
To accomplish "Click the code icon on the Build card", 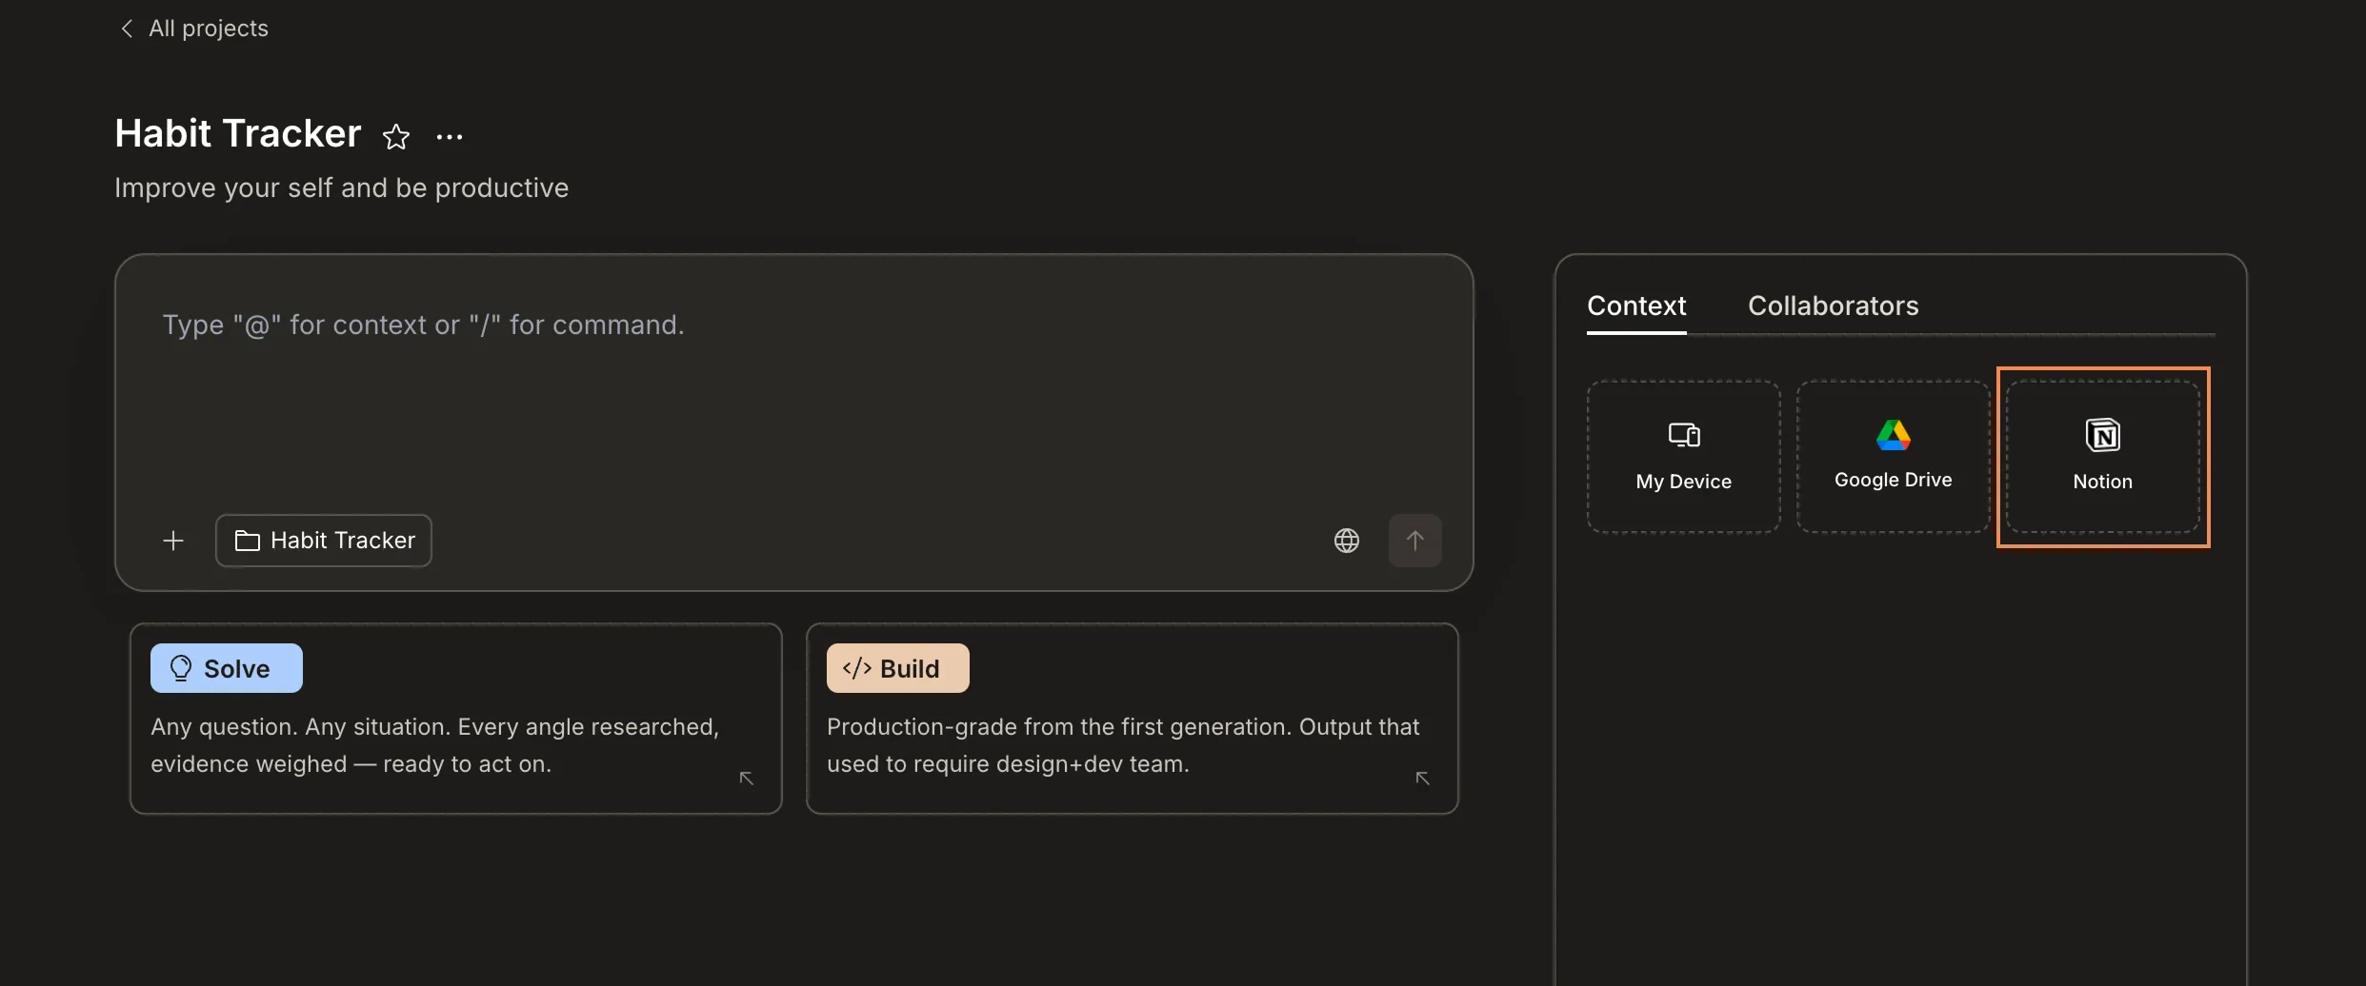I will [x=854, y=667].
